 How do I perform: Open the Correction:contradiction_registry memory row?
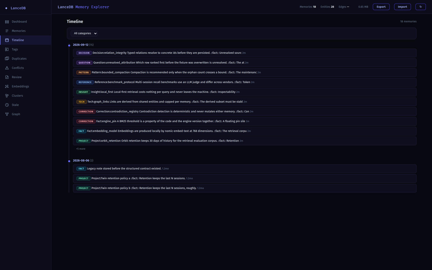click(x=245, y=111)
